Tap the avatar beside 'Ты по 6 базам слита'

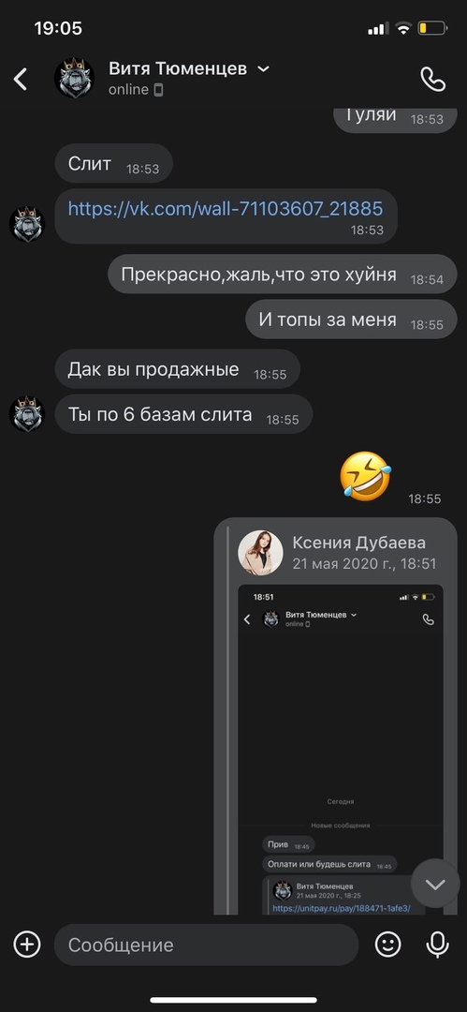(27, 414)
